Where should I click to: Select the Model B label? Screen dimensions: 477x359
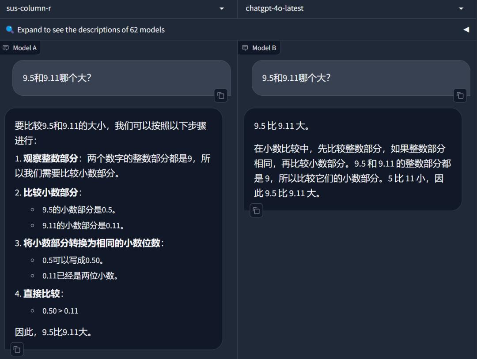(x=264, y=48)
